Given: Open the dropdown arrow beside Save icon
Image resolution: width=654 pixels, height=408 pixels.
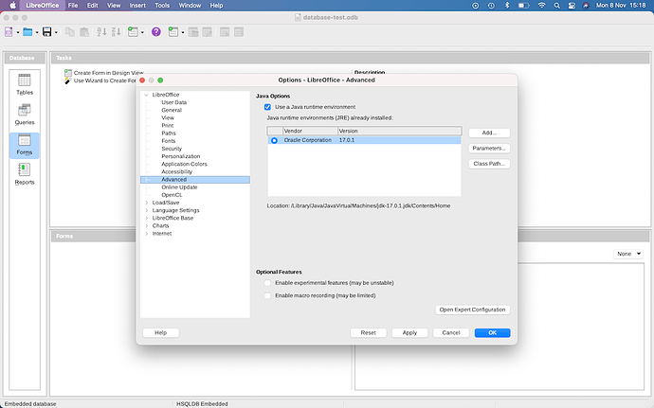Looking at the screenshot, I should 56,32.
